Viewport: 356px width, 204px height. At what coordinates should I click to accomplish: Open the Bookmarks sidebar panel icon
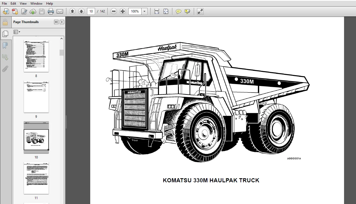pos(5,45)
